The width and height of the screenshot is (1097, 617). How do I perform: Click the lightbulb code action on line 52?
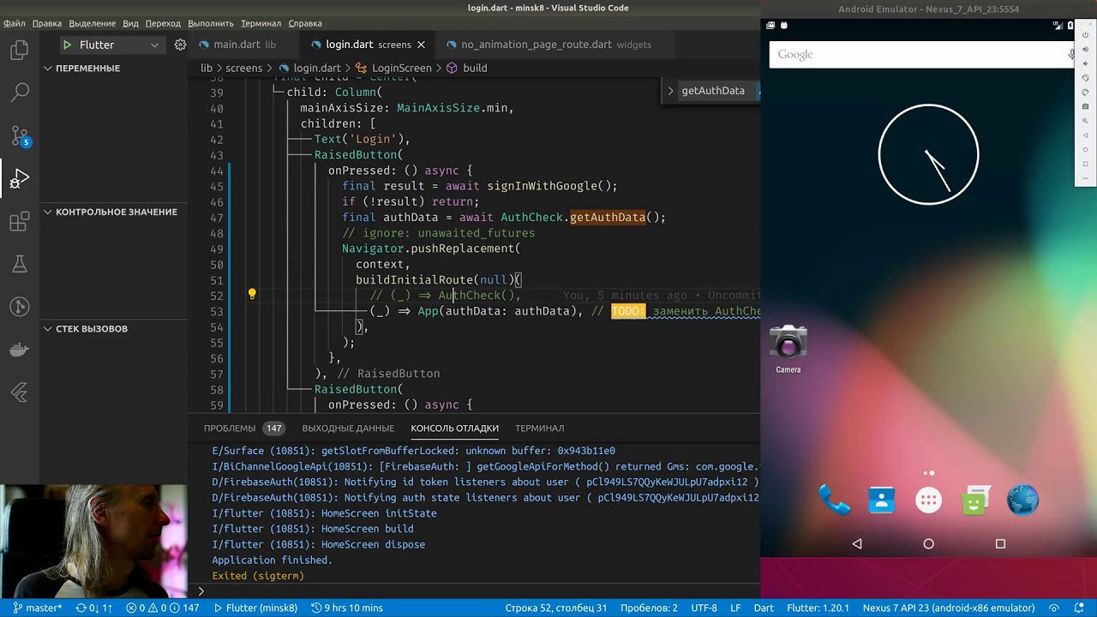[252, 294]
